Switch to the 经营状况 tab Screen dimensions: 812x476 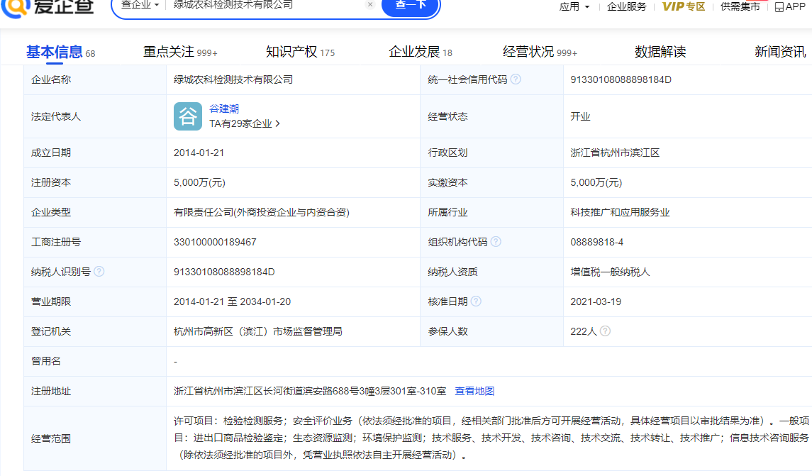(540, 52)
